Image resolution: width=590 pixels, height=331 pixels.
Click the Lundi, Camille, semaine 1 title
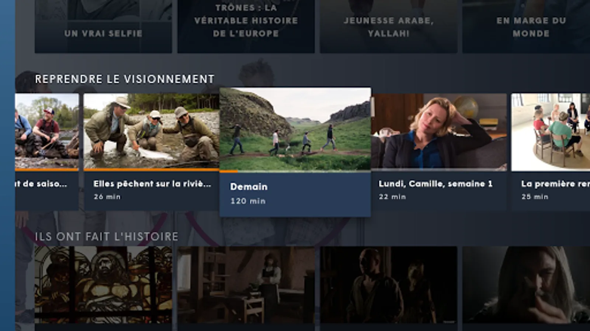[x=435, y=184]
